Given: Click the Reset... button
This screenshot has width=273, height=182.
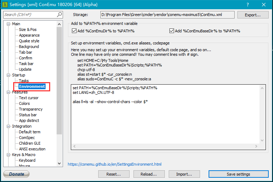Looking at the screenshot, I should point(114,174).
